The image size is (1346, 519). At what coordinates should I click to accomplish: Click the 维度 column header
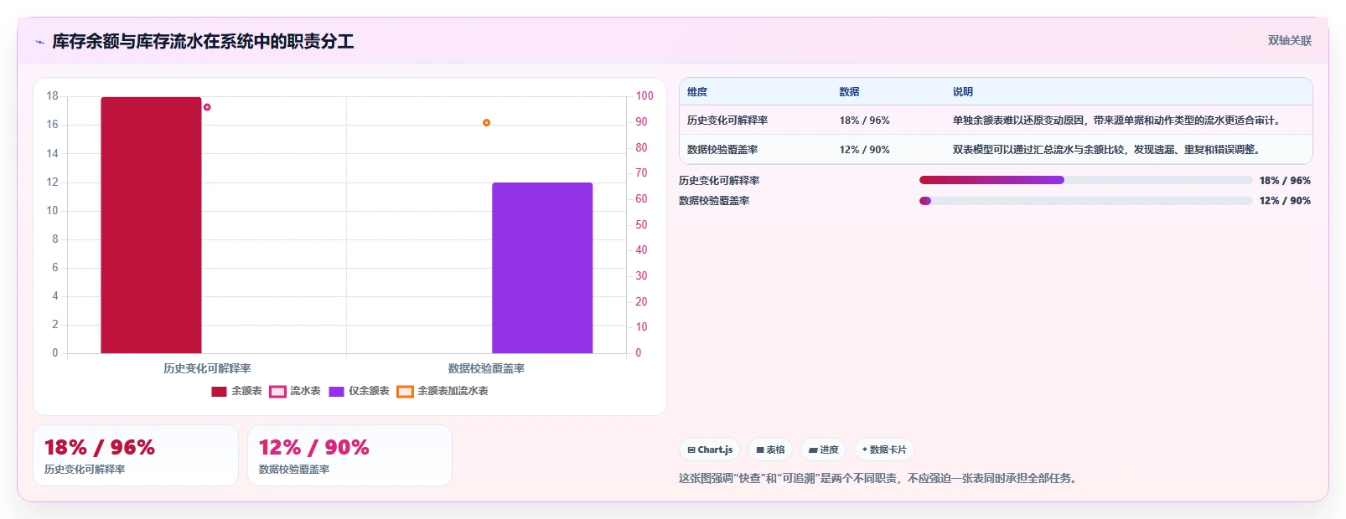pos(697,92)
